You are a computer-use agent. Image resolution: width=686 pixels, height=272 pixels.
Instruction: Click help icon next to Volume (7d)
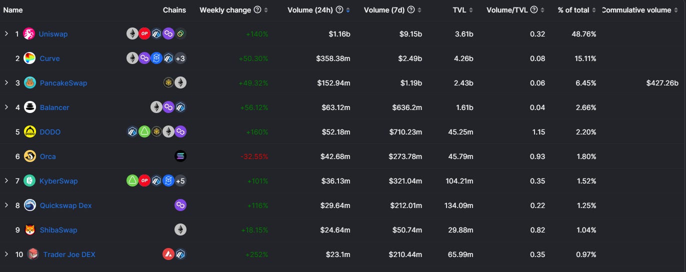coord(411,10)
